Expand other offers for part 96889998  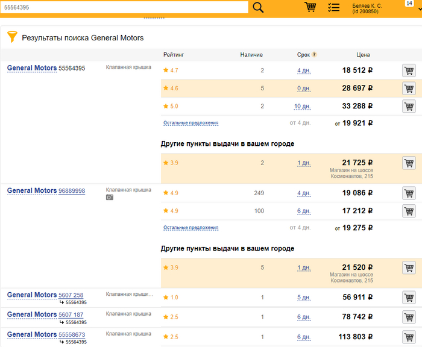click(191, 228)
